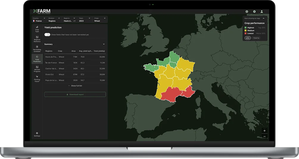299x159 pixels.
Task: Collapse the Now showing on map legend
Action: [x=264, y=18]
